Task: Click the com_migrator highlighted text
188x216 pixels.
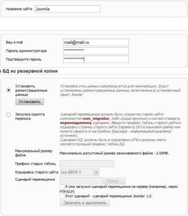Action: [x=96, y=119]
